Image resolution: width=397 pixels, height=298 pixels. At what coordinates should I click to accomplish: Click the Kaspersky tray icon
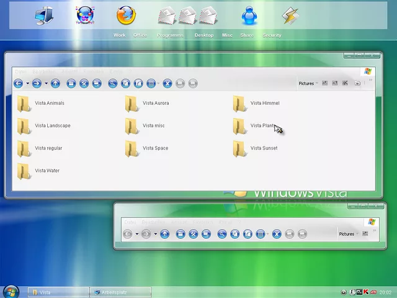pos(367,292)
